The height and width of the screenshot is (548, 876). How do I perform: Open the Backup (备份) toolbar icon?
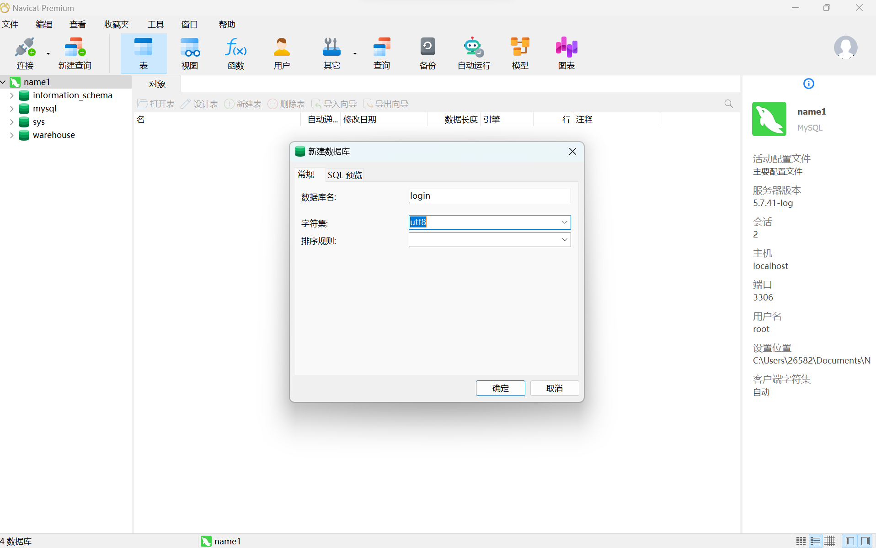point(427,47)
